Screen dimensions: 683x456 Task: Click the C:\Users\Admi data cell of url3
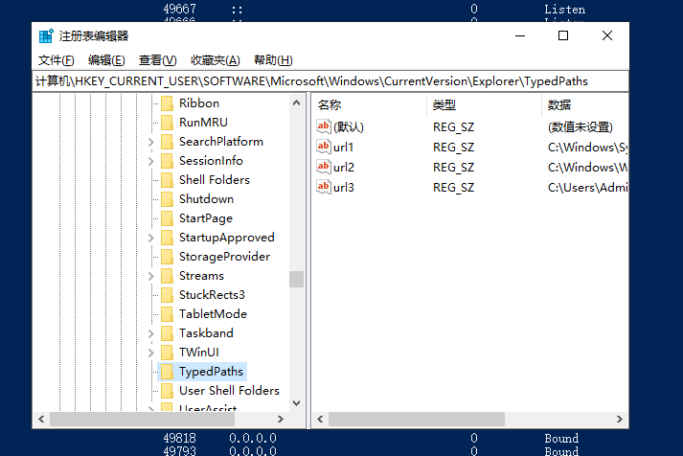click(587, 188)
